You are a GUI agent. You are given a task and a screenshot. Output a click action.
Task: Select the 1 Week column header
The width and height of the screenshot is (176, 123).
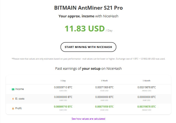[104, 81]
